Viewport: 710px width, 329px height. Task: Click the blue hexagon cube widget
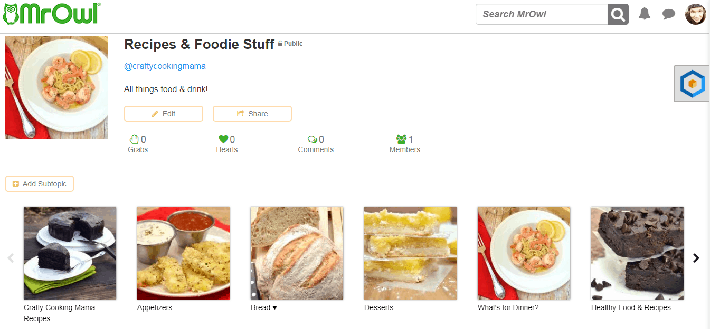(692, 84)
